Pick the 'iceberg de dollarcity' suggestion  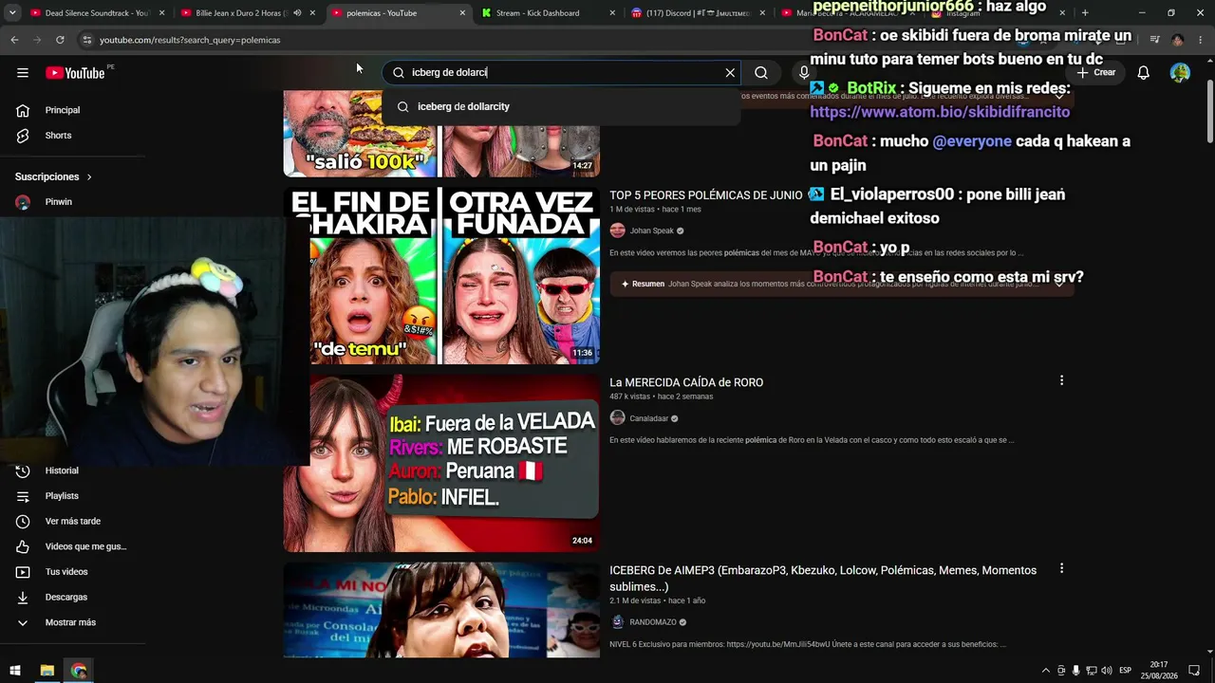[561, 106]
